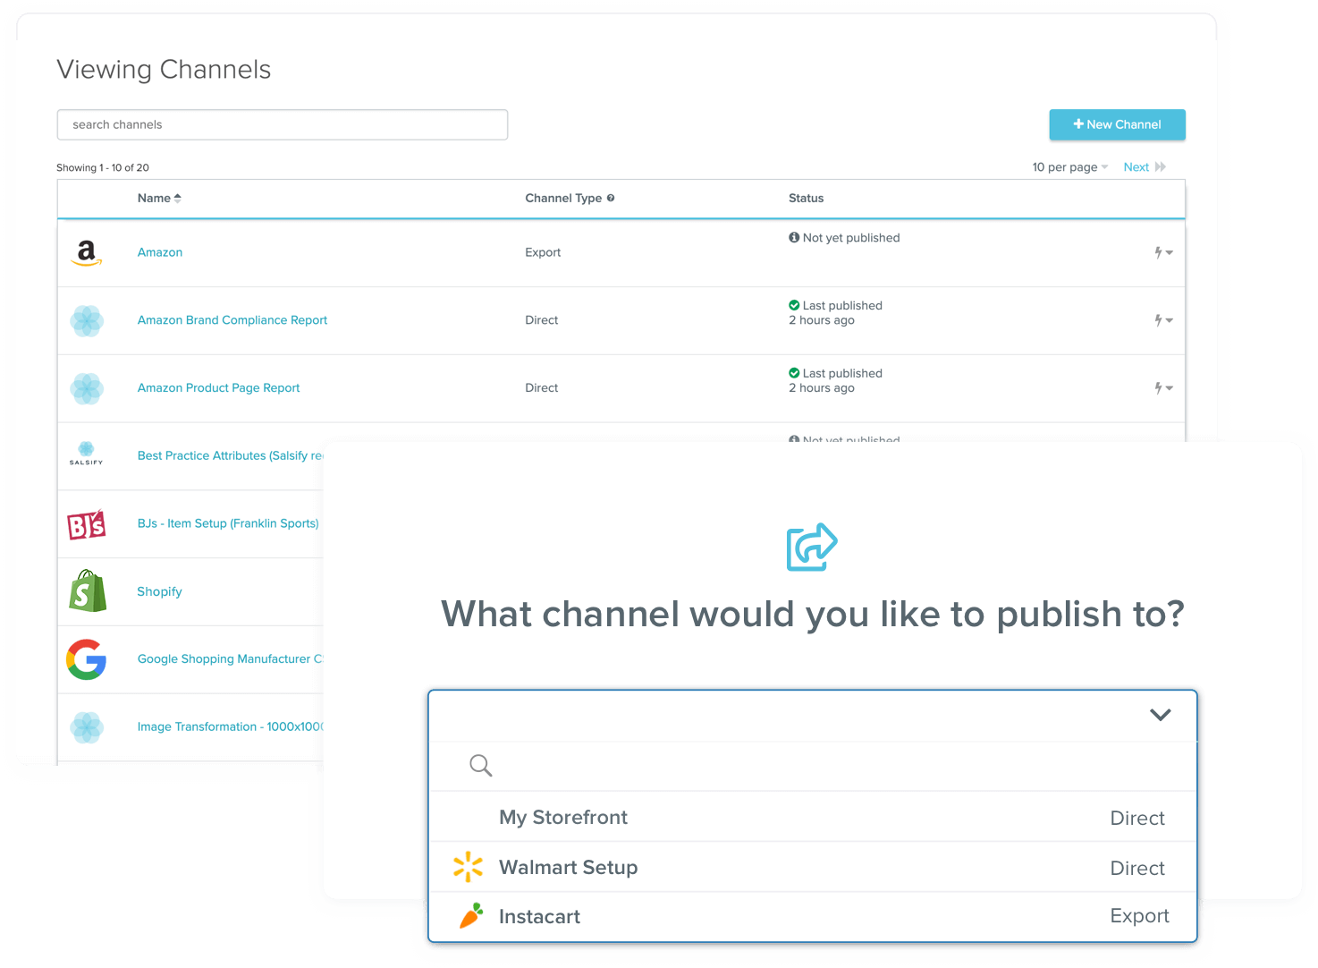
Task: Expand the 10 per page selector
Action: pyautogui.click(x=1069, y=167)
